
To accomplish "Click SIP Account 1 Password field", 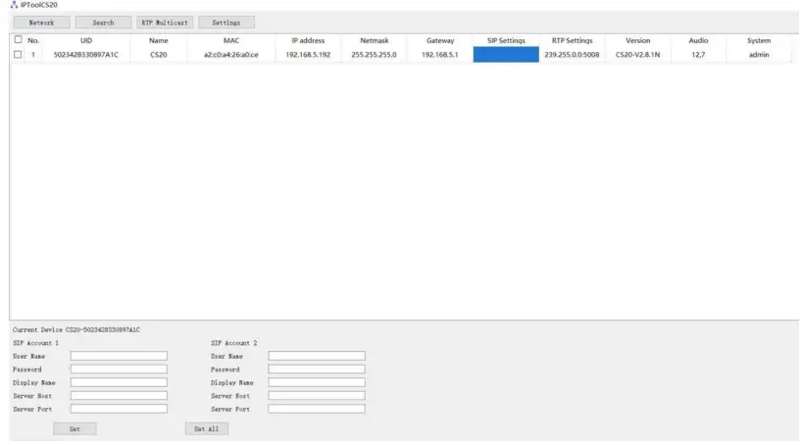I will [x=119, y=369].
